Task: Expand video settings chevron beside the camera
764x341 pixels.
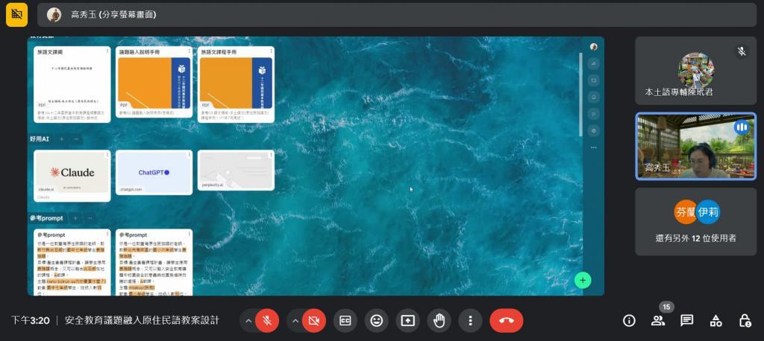Action: click(x=295, y=321)
